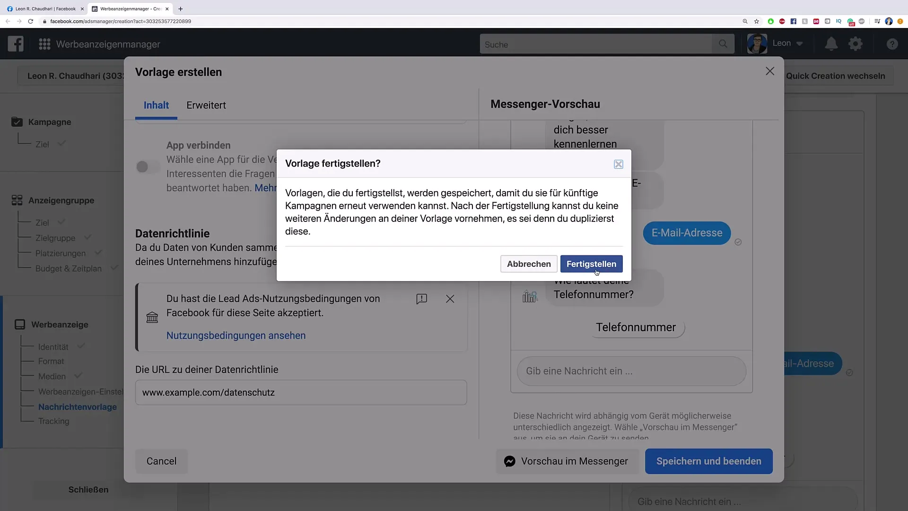
Task: Reload the page
Action: [x=31, y=21]
